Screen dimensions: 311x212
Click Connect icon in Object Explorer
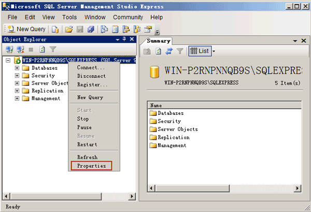(9, 49)
